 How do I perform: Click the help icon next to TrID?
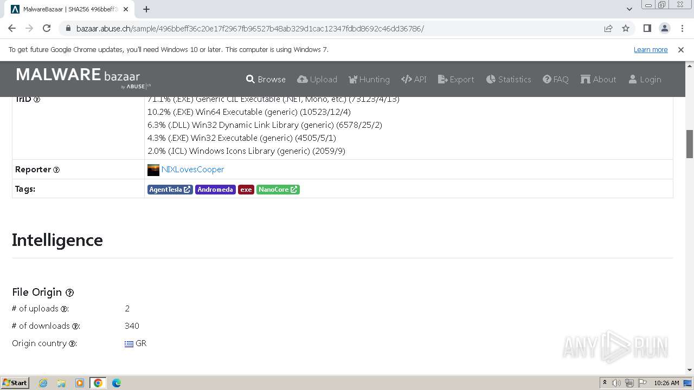(x=37, y=99)
